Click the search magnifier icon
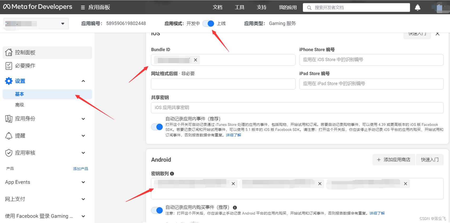 coord(309,8)
